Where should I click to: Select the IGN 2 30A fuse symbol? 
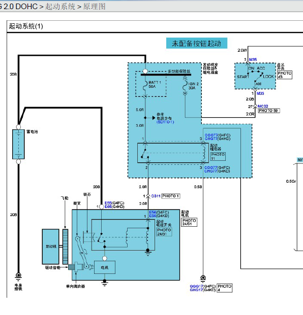tap(185, 86)
